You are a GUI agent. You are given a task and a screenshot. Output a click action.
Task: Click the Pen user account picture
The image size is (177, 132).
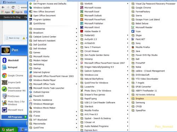pyautogui.click(x=6, y=50)
